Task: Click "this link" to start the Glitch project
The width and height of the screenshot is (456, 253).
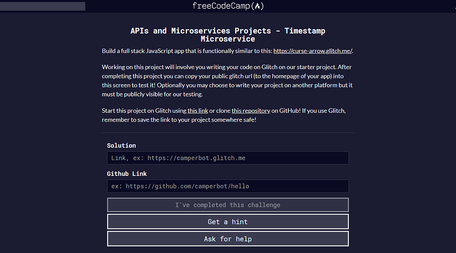Action: (198, 111)
